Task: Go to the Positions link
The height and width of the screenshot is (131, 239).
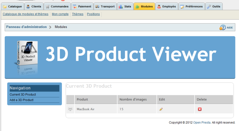Action: (93, 14)
